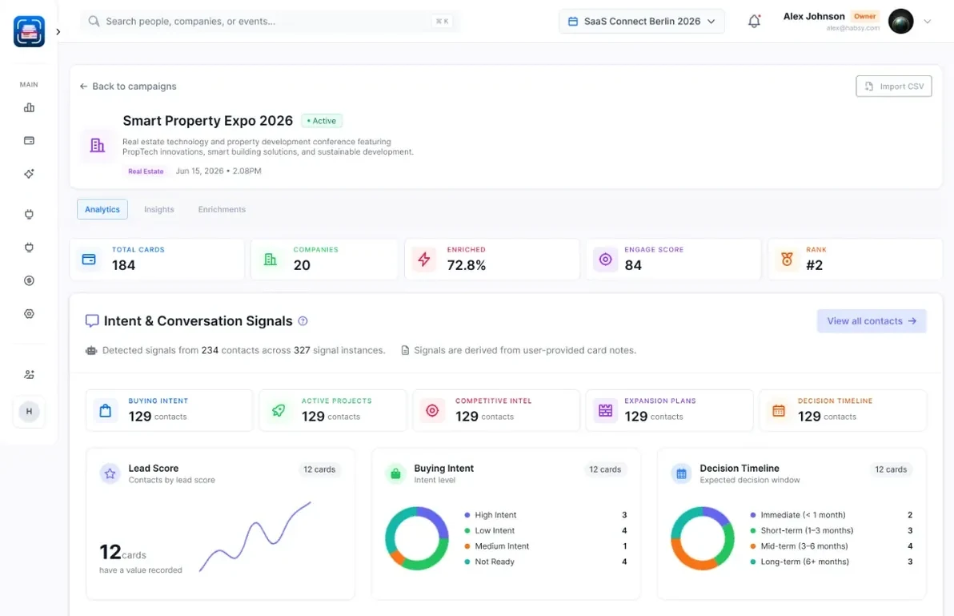Image resolution: width=954 pixels, height=616 pixels.
Task: Open the dollar billing sidebar icon
Action: point(29,280)
